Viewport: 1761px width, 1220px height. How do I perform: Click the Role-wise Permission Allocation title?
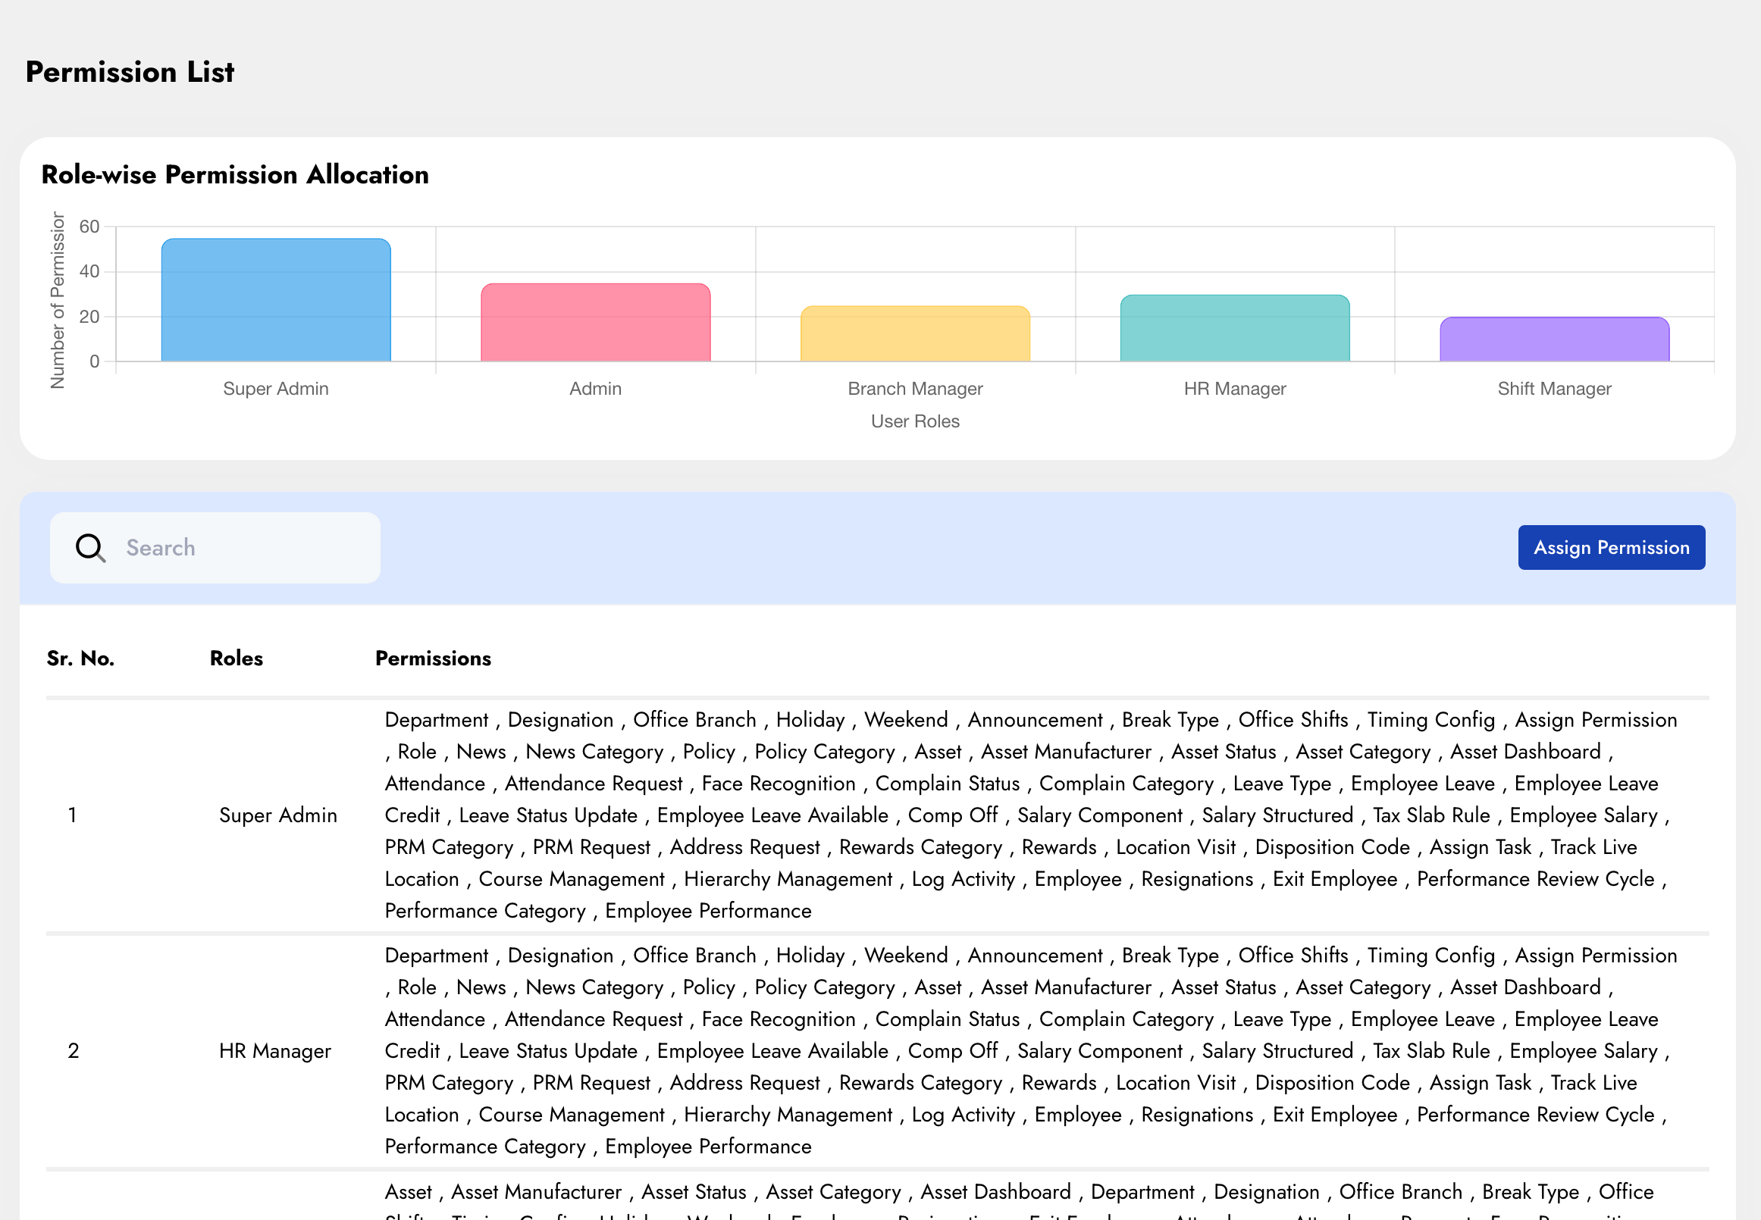pyautogui.click(x=235, y=174)
